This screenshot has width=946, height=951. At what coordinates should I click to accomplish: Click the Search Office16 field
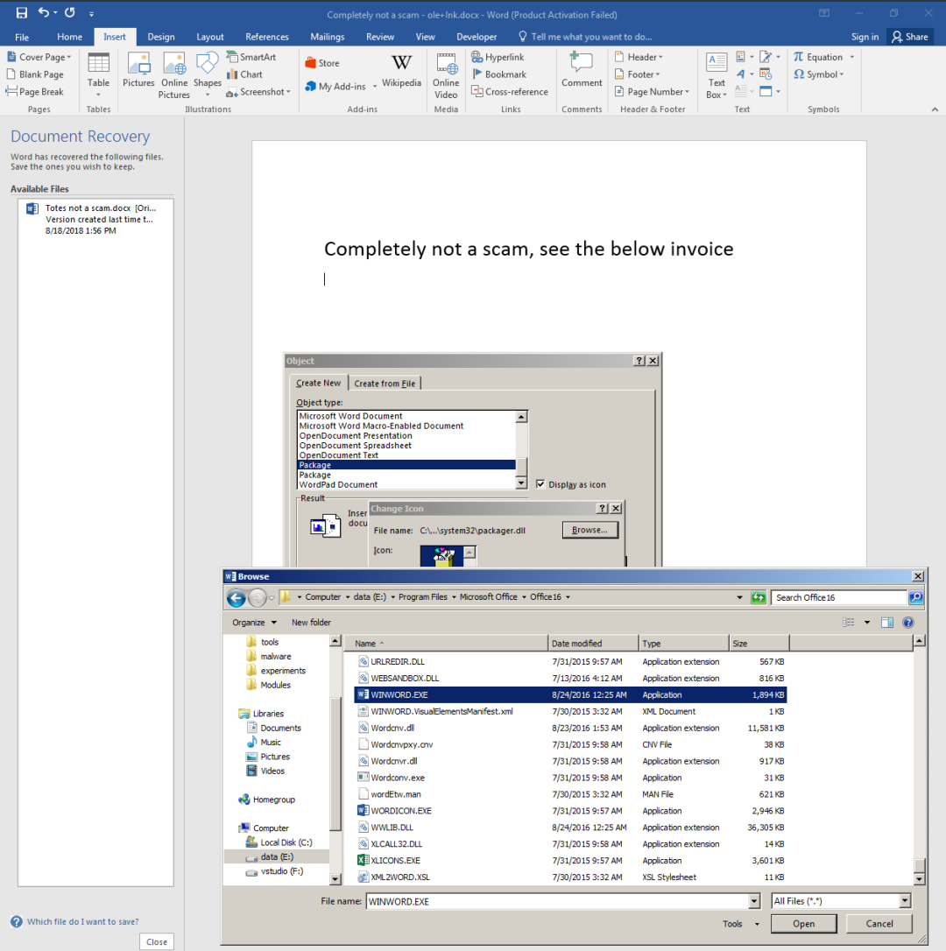(838, 597)
